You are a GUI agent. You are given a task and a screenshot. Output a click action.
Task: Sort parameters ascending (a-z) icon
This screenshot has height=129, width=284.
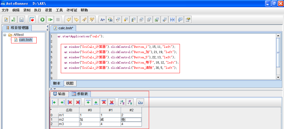point(122,102)
